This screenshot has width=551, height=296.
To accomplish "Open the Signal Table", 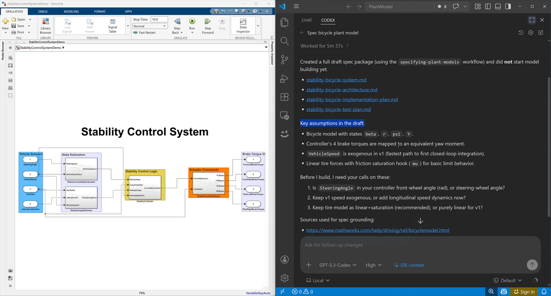I will [x=112, y=26].
